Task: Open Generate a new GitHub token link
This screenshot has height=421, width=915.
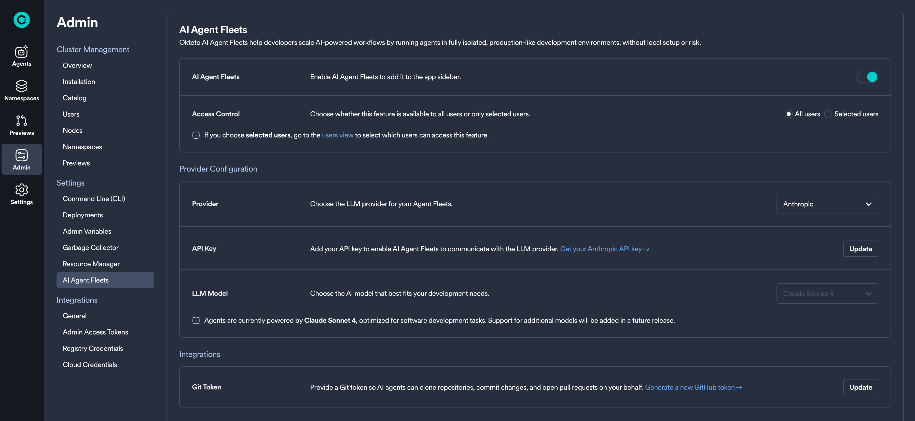Action: 693,387
